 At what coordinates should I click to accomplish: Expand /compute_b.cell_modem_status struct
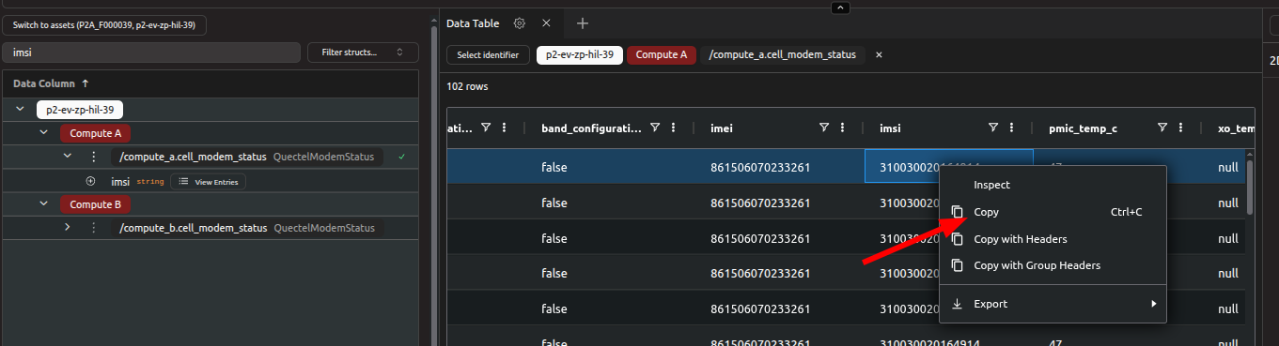[x=67, y=227]
